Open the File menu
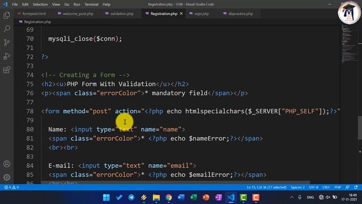 click(x=15, y=5)
